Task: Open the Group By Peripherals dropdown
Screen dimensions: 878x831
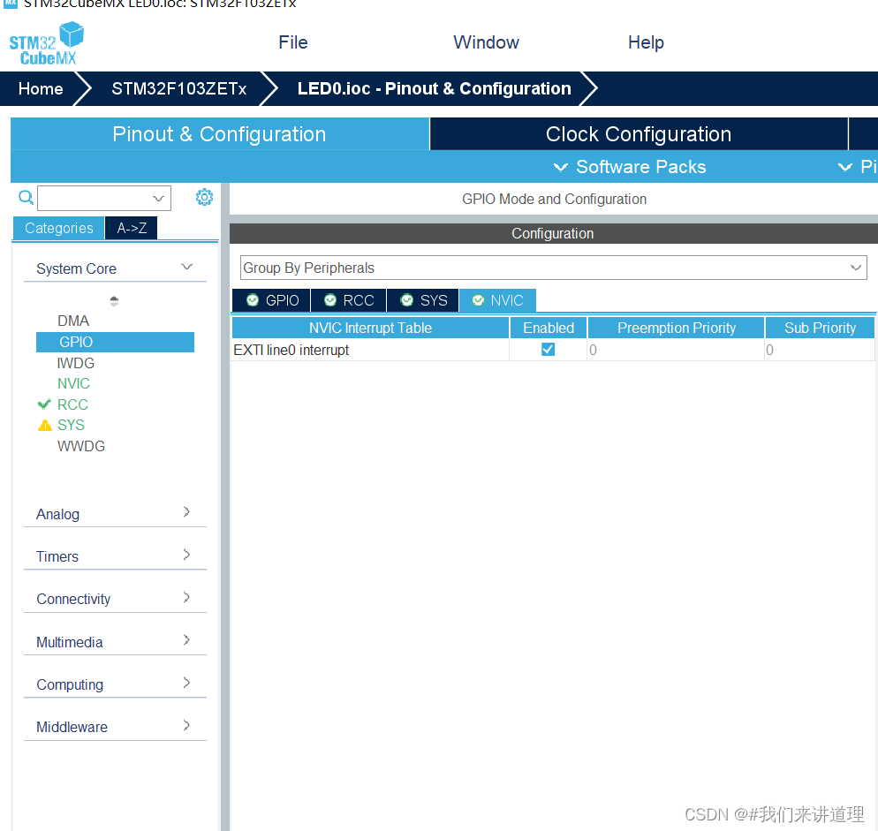Action: click(x=856, y=268)
